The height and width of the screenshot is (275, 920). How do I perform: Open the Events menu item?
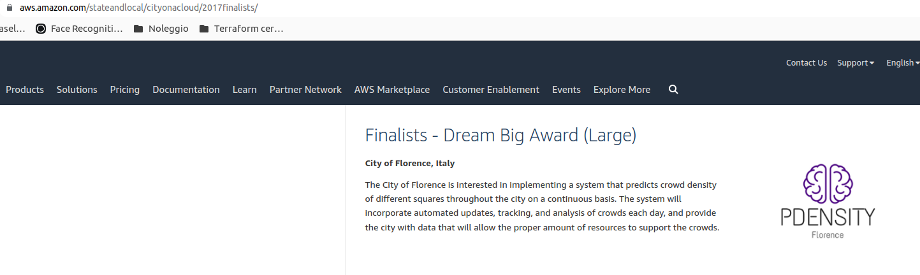(566, 90)
